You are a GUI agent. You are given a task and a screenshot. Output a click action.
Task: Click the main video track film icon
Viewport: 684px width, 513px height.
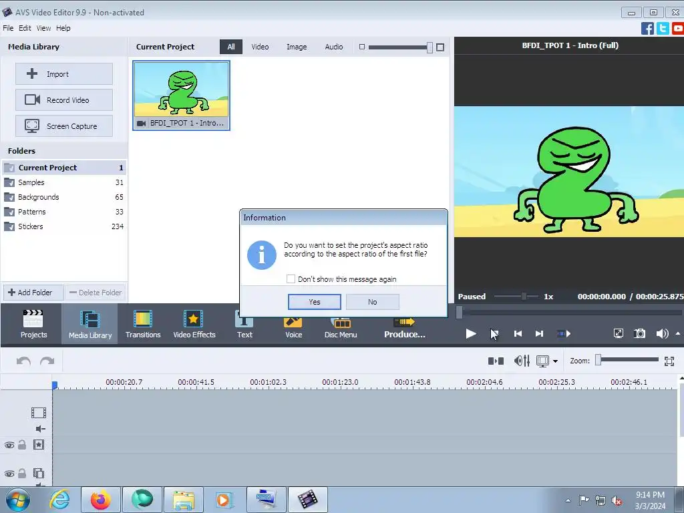[38, 413]
